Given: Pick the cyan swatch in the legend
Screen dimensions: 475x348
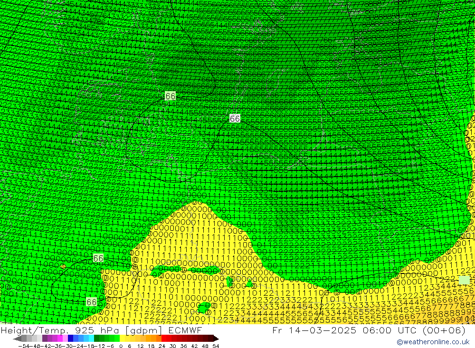Looking at the screenshot, I should click(x=91, y=339).
